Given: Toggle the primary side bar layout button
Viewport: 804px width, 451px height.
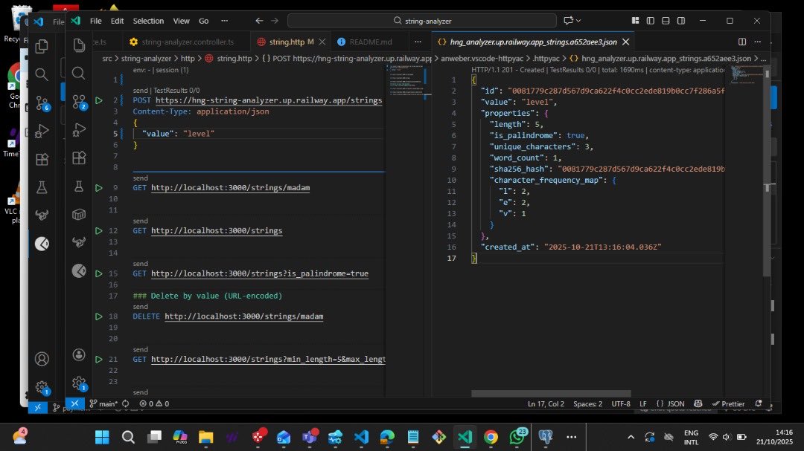Looking at the screenshot, I should 651,21.
